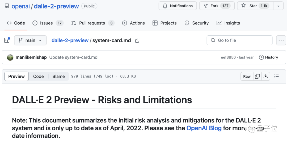287x141 pixels.
Task: View file History
Action: (268, 57)
